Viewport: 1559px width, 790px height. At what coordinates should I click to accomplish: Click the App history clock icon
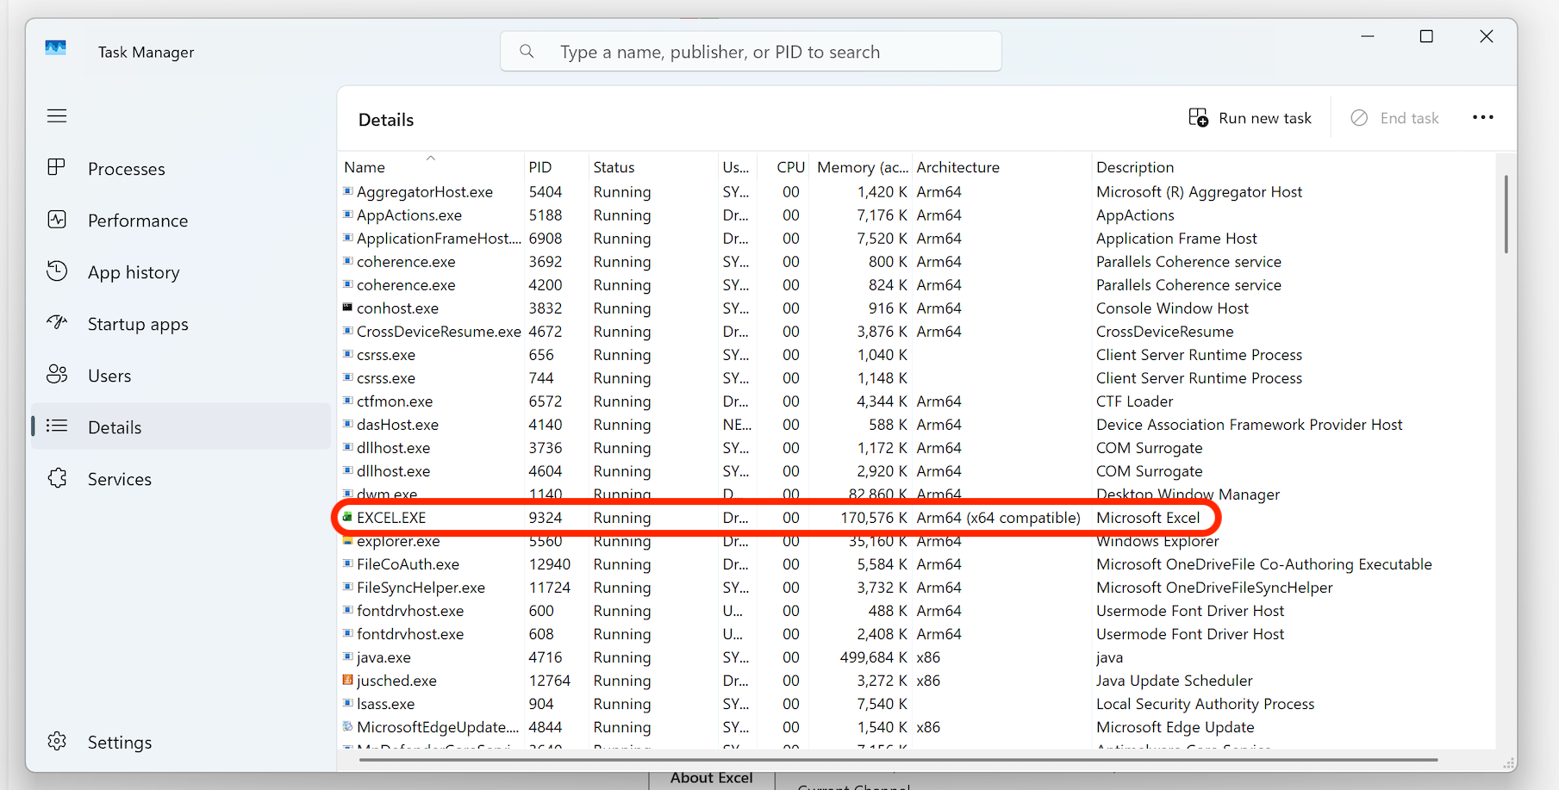(x=57, y=271)
